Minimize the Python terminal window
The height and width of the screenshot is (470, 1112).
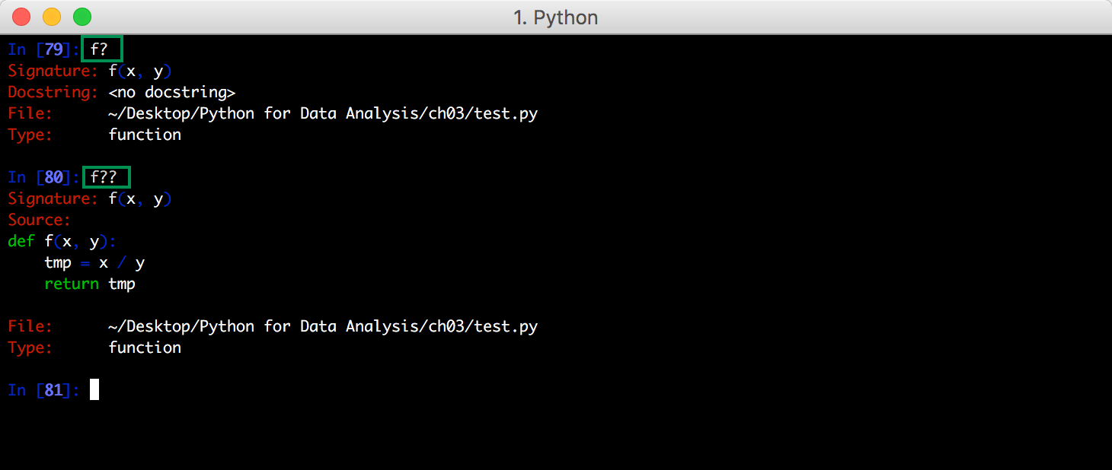[51, 16]
